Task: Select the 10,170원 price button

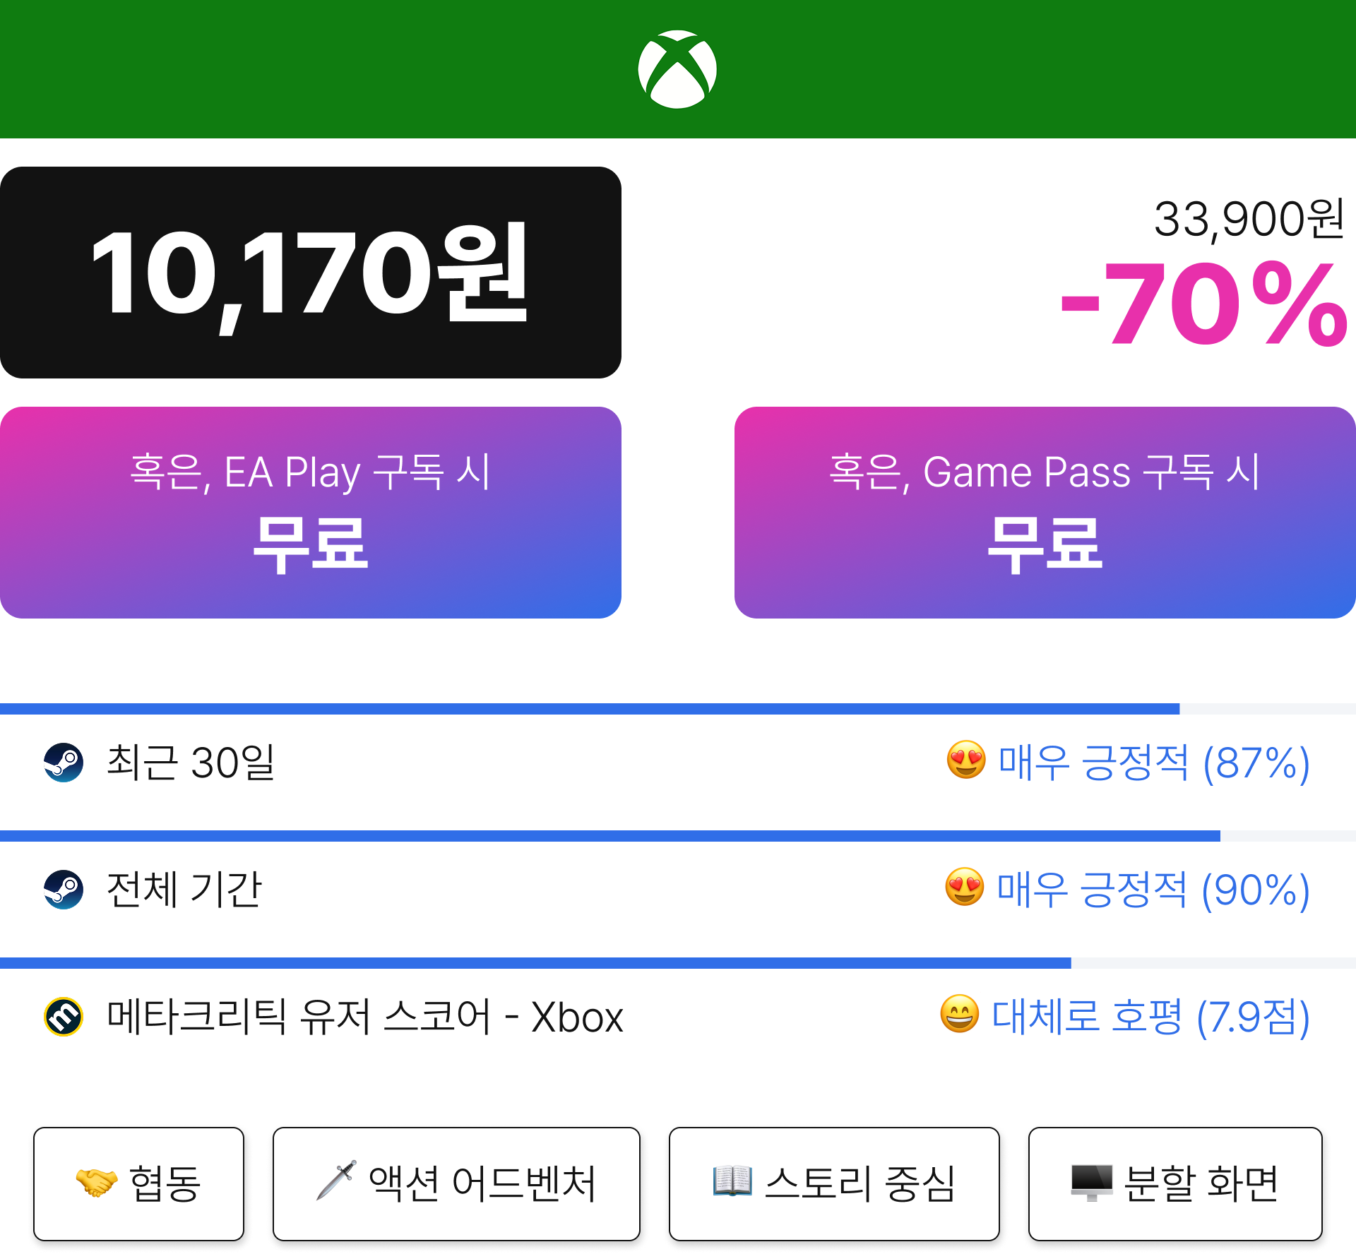Action: [311, 273]
